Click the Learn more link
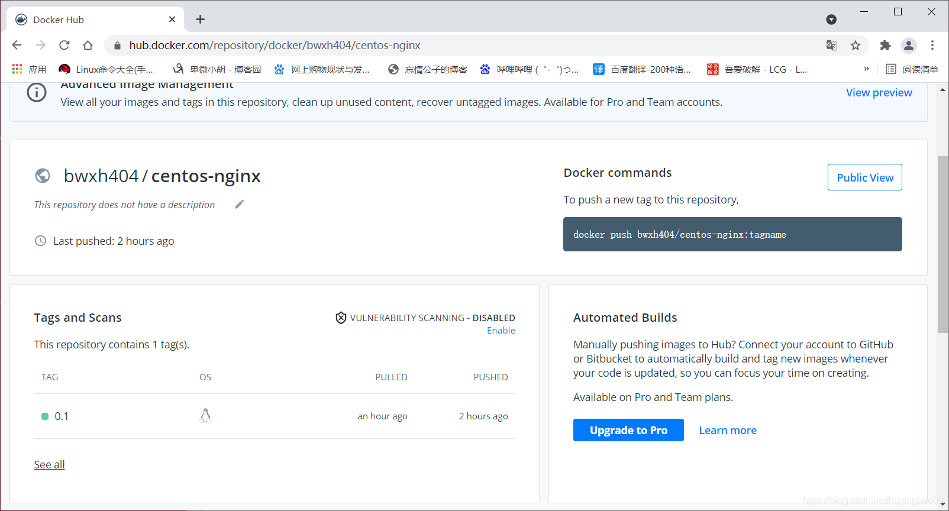 click(x=728, y=430)
